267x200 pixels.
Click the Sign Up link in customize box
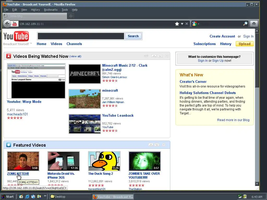point(218,60)
